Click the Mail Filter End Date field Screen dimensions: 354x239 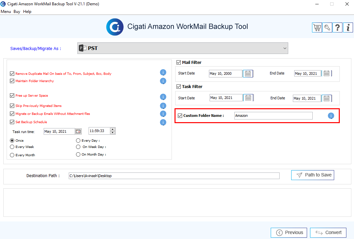tap(307, 73)
